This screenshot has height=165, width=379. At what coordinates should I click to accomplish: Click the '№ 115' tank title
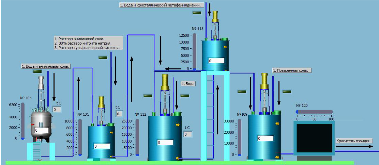(x=197, y=29)
